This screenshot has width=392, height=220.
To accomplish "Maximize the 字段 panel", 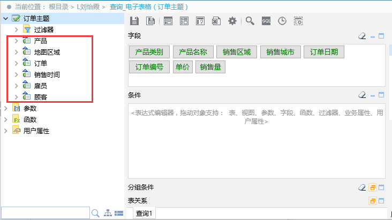I will [x=381, y=36].
